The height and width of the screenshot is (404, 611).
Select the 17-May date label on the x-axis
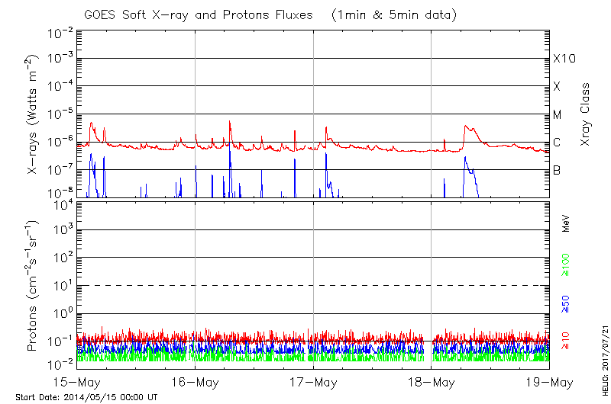313,382
